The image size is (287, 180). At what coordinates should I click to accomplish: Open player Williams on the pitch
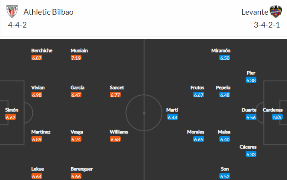tap(119, 132)
